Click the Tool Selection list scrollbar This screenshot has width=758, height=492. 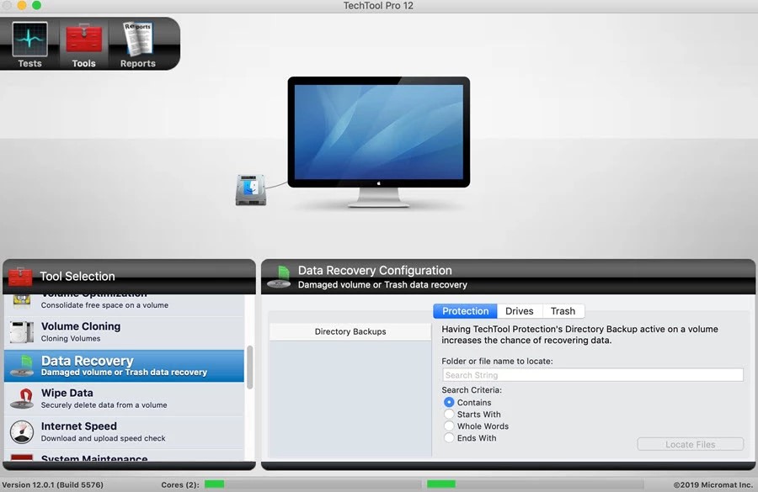(x=249, y=367)
